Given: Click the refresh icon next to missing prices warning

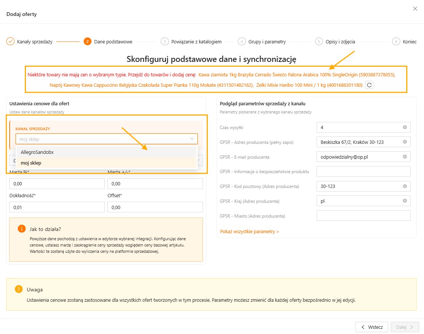Looking at the screenshot, I should [369, 85].
